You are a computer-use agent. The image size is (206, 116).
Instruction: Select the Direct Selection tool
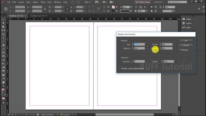pos(3,23)
